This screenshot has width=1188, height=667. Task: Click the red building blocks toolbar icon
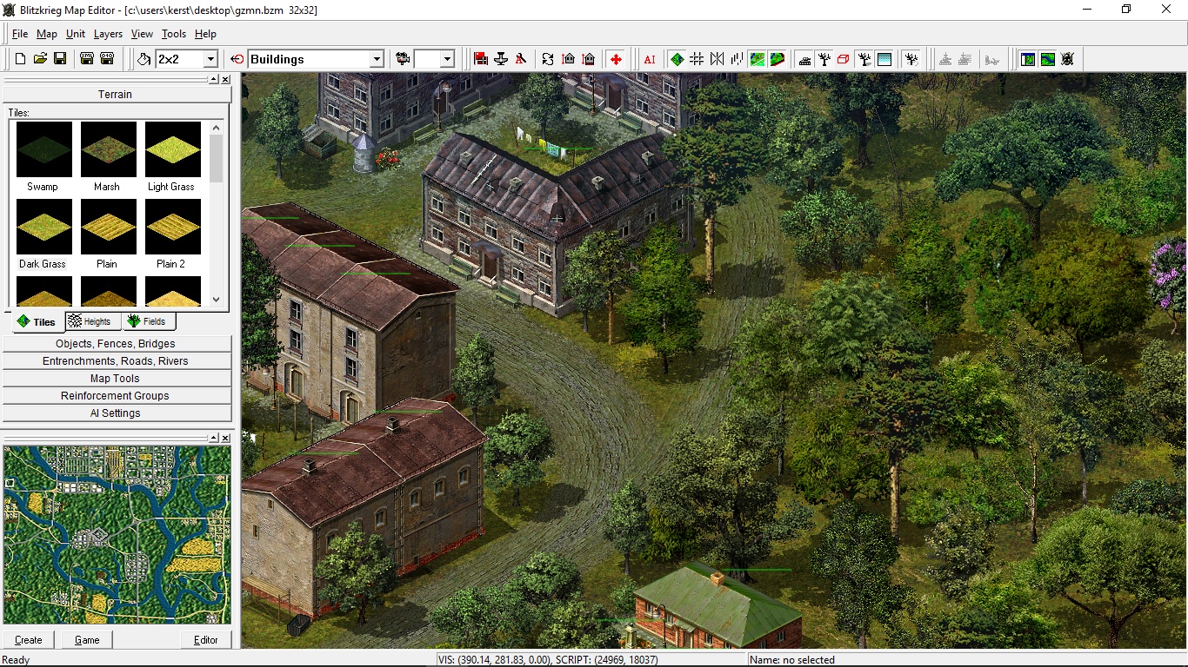click(x=481, y=59)
